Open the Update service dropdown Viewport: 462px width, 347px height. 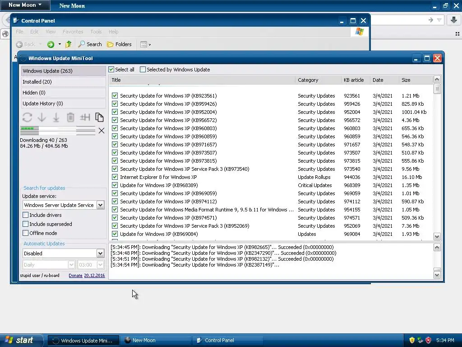[100, 205]
